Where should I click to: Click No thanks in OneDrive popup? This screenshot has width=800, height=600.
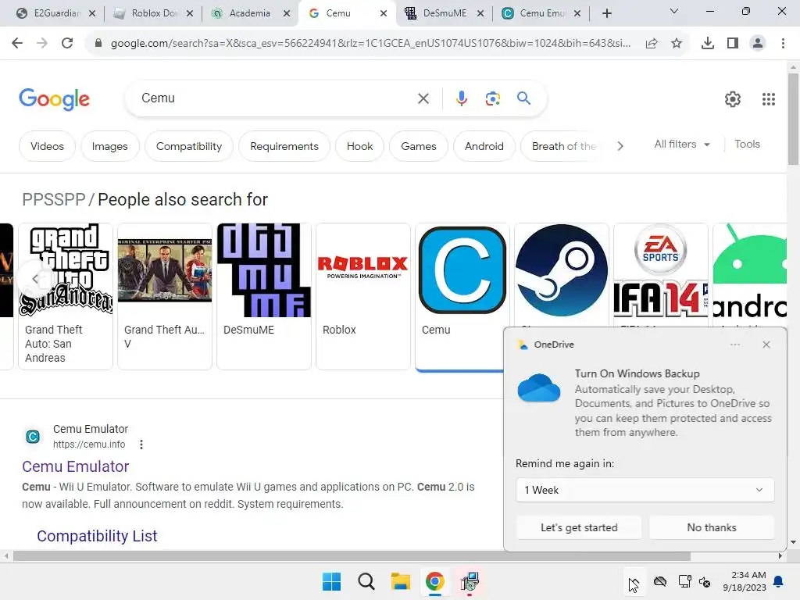(711, 527)
